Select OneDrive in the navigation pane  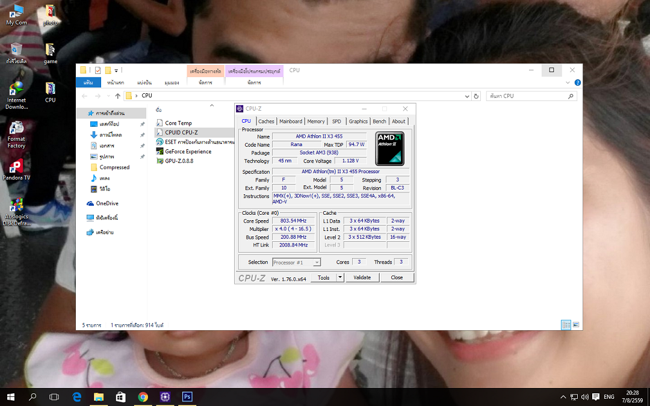(x=107, y=203)
